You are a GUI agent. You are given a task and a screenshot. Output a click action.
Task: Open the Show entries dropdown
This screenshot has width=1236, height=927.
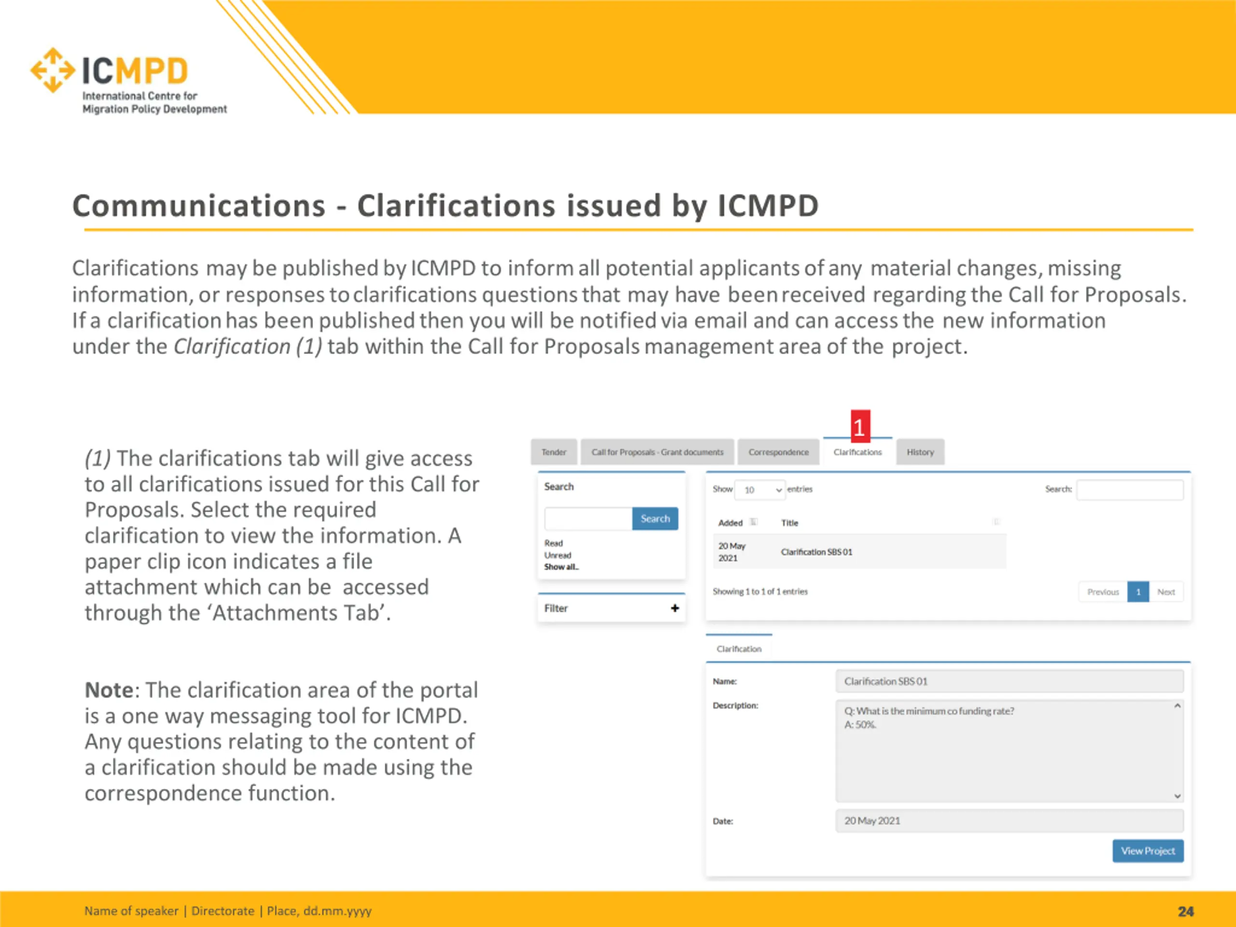[760, 490]
